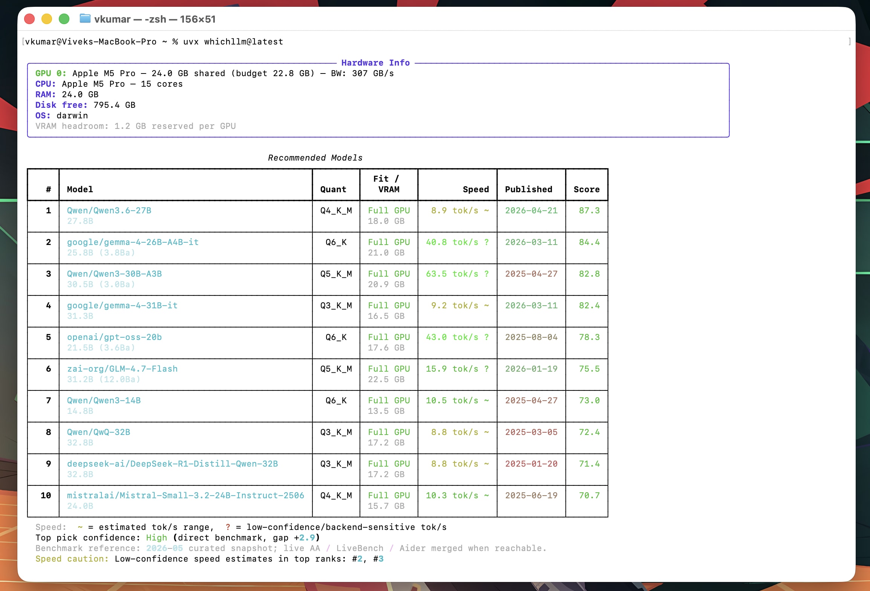Click the parameter count '31.2B (12.0Ba)'

tap(104, 380)
